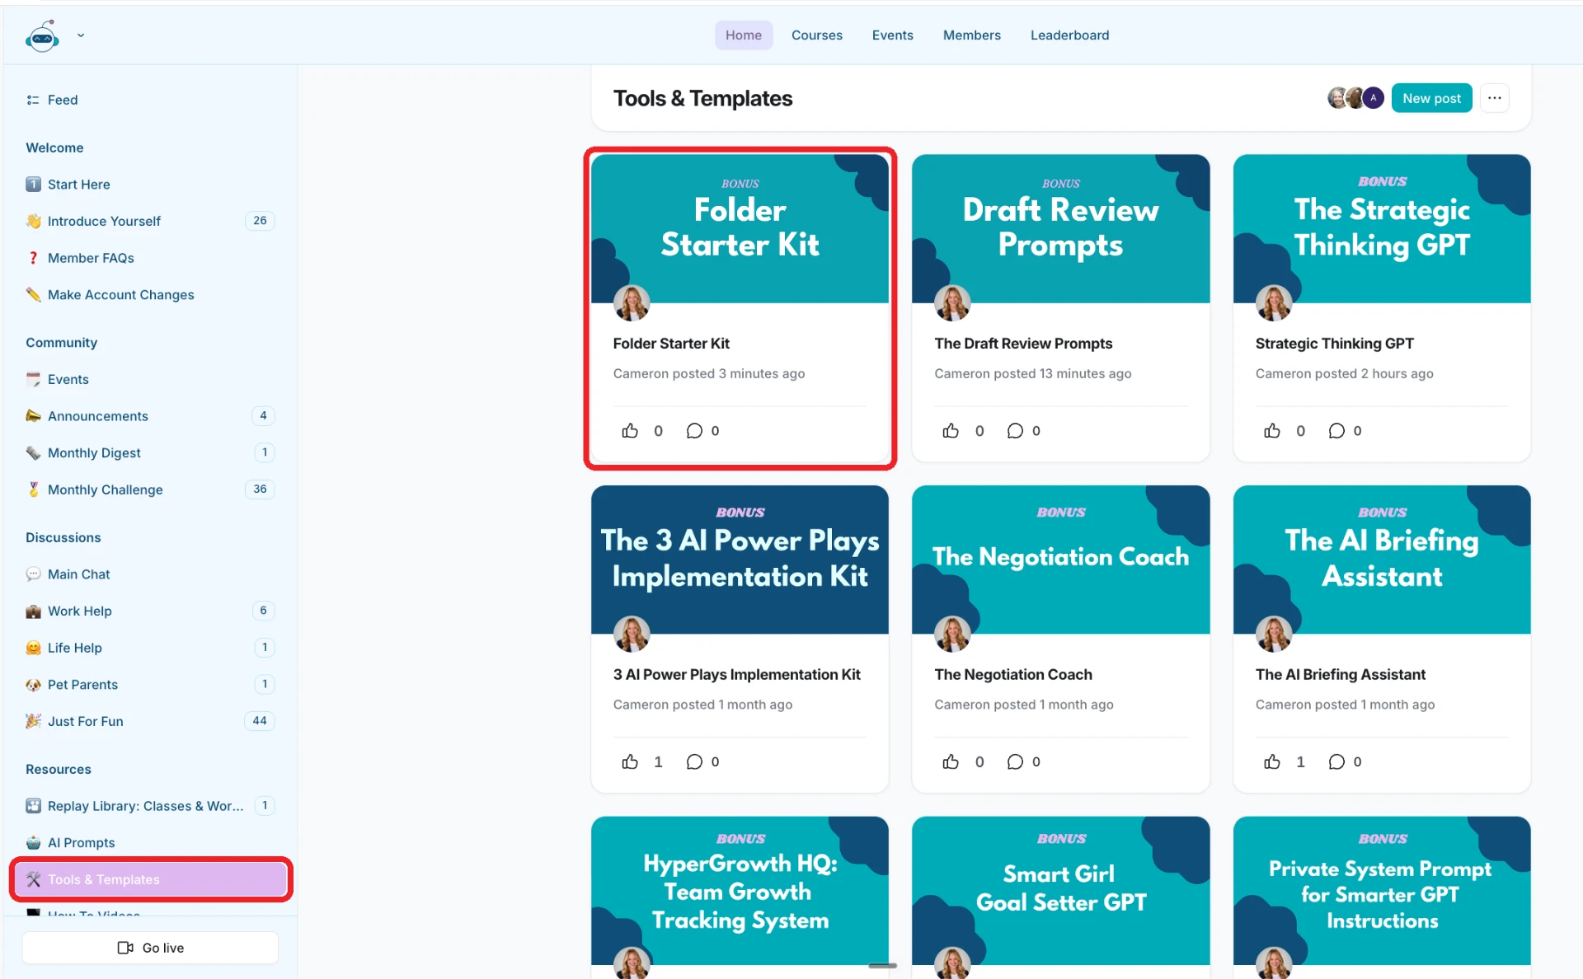Open the Just For Fun space
1583x979 pixels.
pos(148,721)
